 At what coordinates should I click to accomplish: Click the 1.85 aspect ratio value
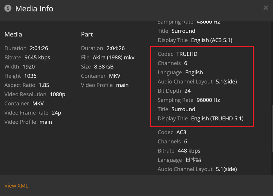click(44, 85)
